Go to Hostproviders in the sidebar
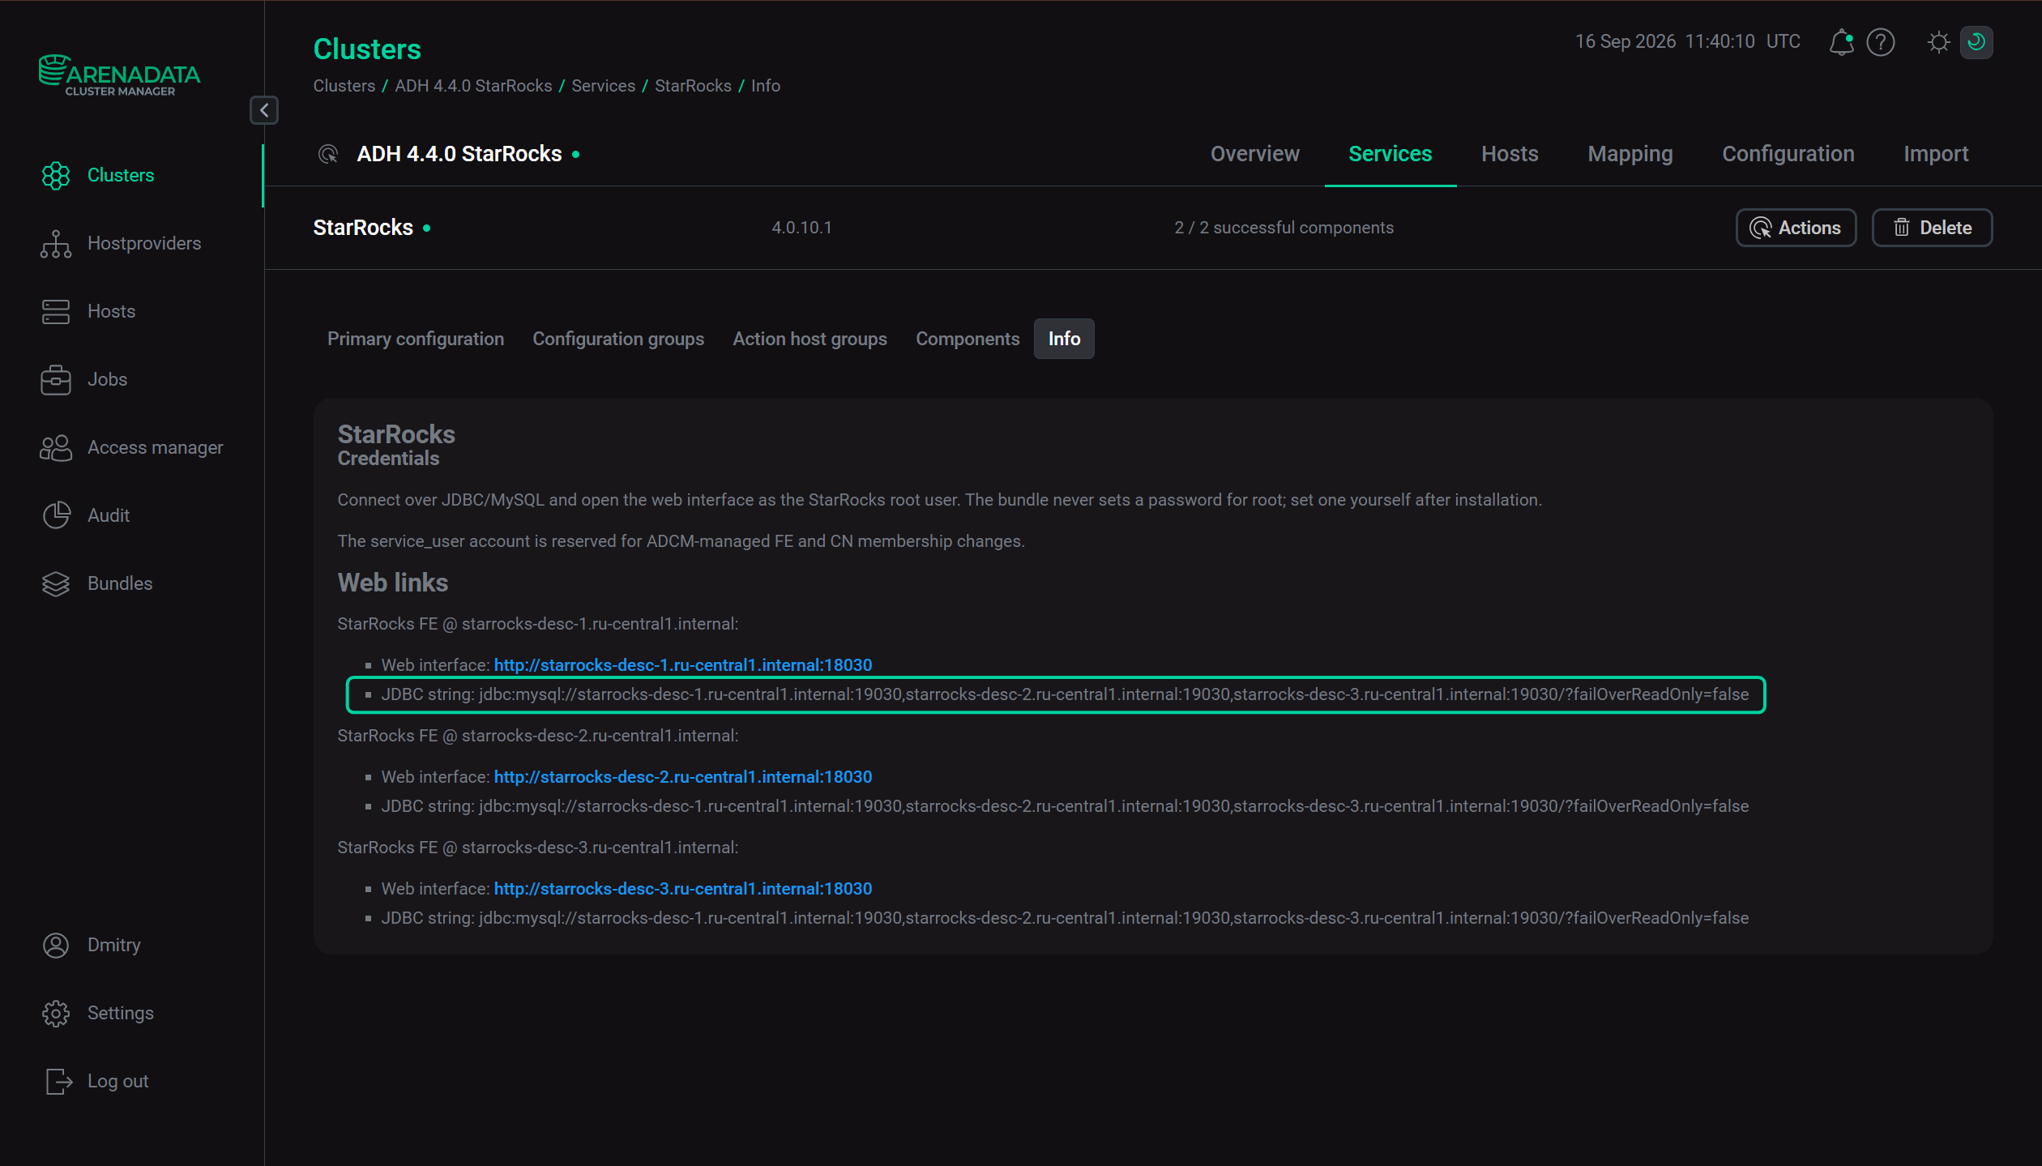Image resolution: width=2042 pixels, height=1166 pixels. [144, 243]
